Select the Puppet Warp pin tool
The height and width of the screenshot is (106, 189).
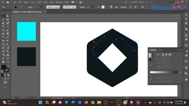tap(8, 41)
